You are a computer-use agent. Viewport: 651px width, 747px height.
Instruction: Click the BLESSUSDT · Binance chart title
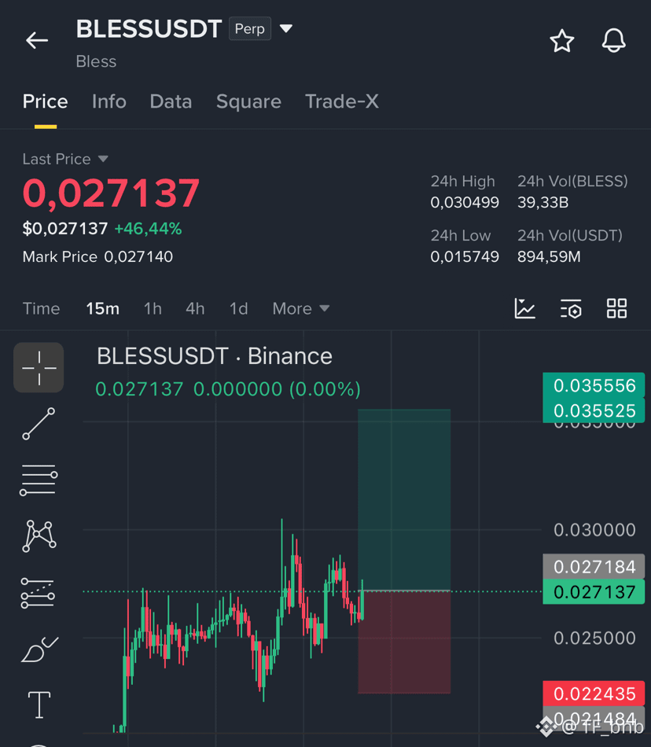click(x=215, y=356)
